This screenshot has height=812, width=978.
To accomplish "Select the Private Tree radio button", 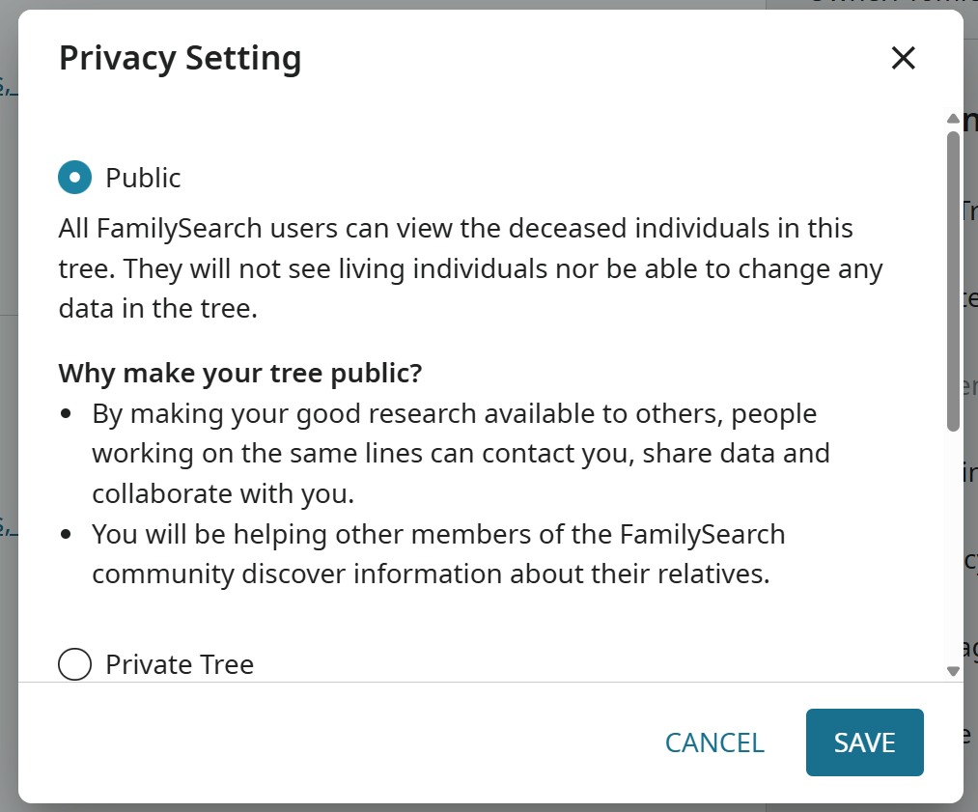I will pyautogui.click(x=75, y=664).
